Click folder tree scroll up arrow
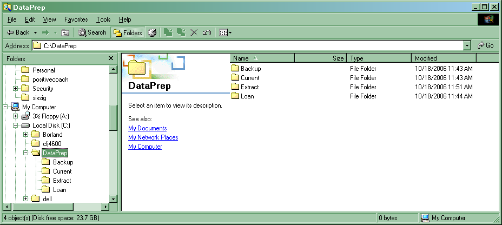This screenshot has height=225, width=502. [x=114, y=69]
